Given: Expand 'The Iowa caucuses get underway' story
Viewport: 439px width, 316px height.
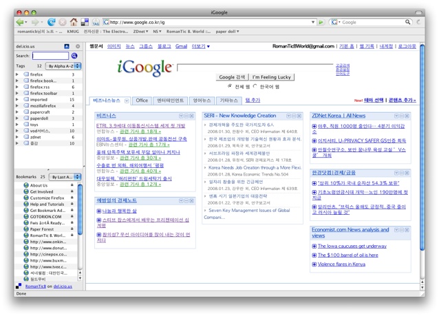Looking at the screenshot, I should pos(314,246).
